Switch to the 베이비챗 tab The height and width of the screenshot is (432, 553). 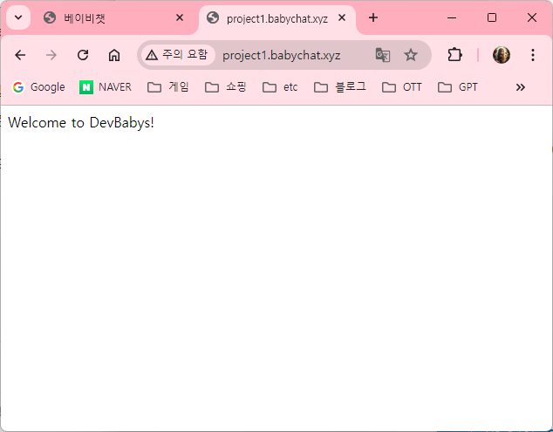point(113,18)
